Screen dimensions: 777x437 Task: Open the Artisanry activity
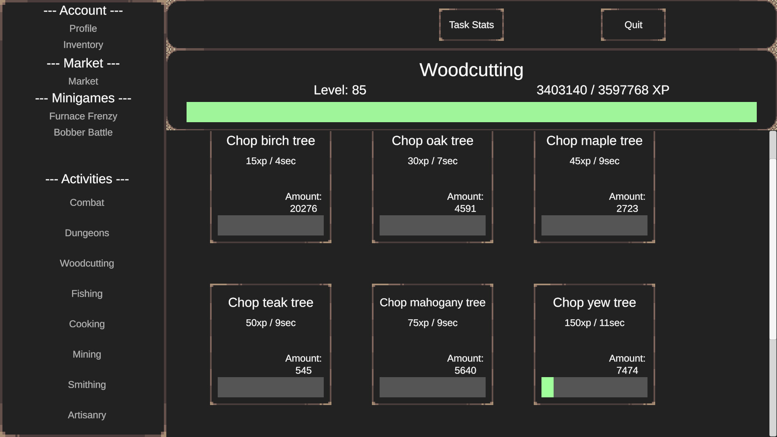click(x=87, y=415)
